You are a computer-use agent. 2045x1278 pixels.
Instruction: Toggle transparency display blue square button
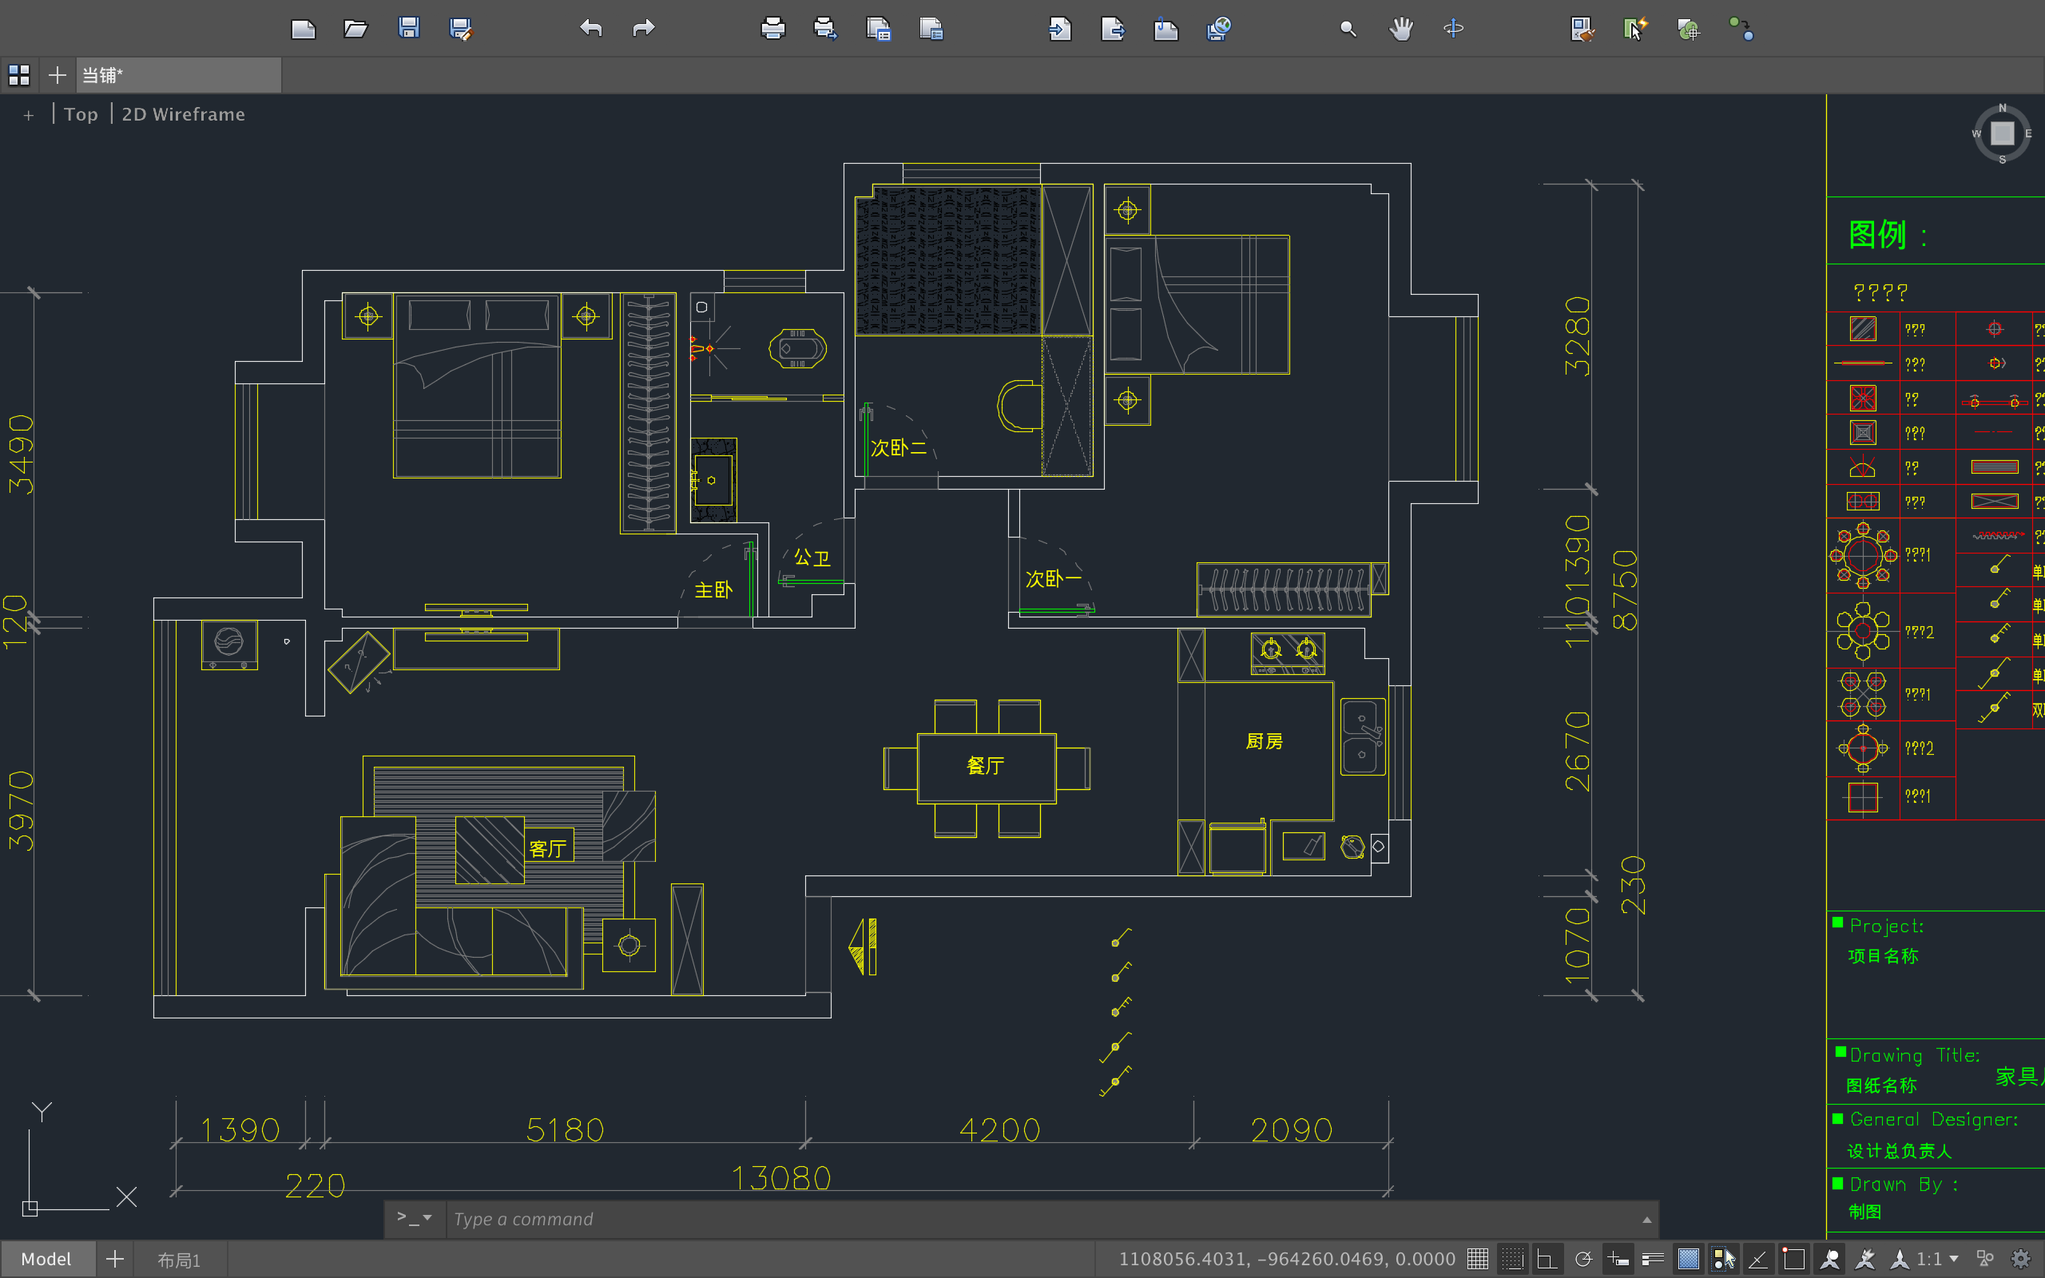pyautogui.click(x=1689, y=1259)
